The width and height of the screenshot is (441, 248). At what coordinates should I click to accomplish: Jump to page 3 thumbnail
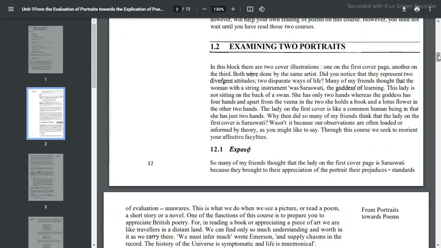(x=45, y=177)
